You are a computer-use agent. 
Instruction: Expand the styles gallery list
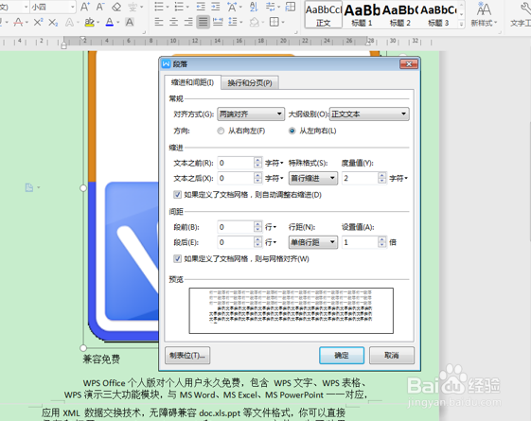coord(461,25)
